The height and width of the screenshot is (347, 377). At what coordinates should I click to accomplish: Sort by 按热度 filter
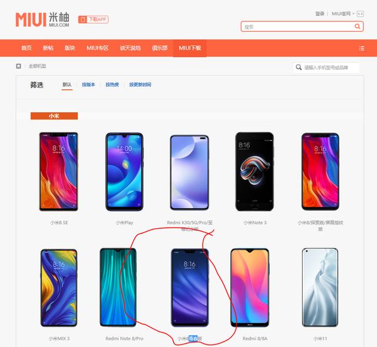click(x=113, y=85)
